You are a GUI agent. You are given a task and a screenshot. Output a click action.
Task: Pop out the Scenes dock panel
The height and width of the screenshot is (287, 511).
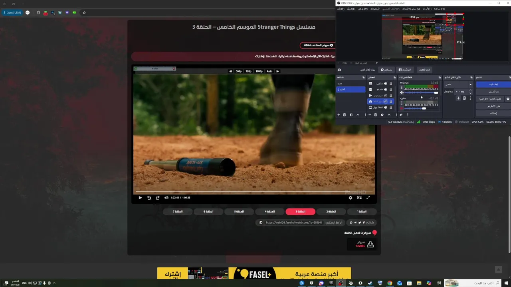pyautogui.click(x=363, y=77)
